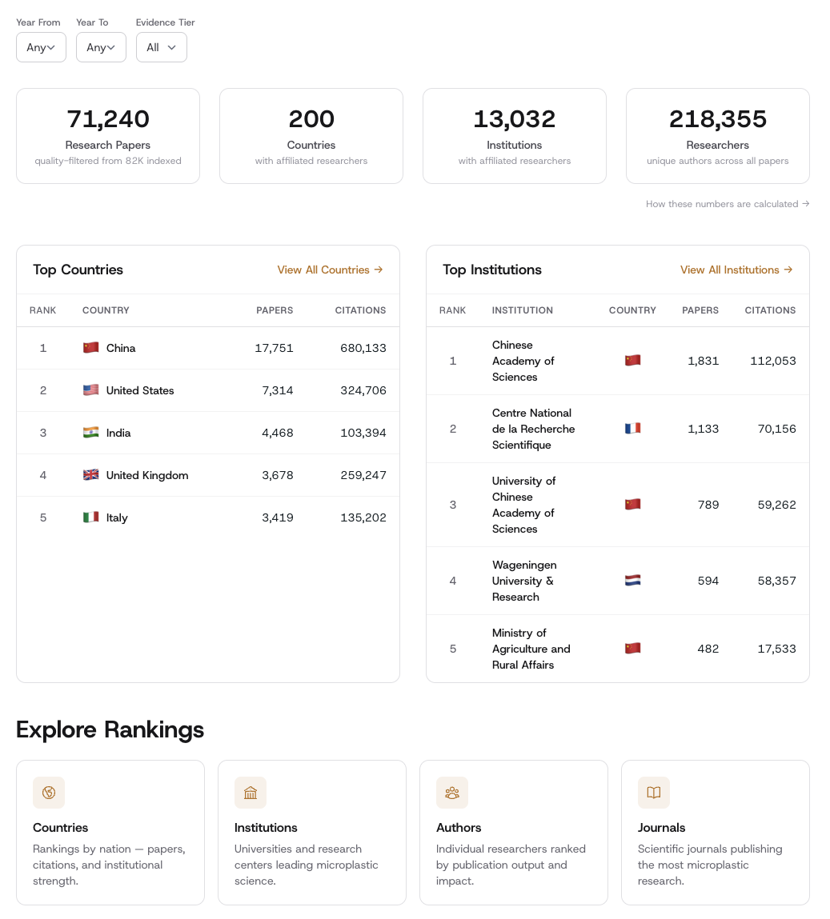Select the Researchers stat card
830x919 pixels.
click(x=717, y=136)
